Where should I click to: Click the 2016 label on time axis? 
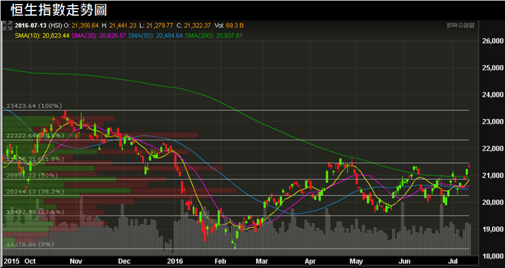(x=176, y=261)
